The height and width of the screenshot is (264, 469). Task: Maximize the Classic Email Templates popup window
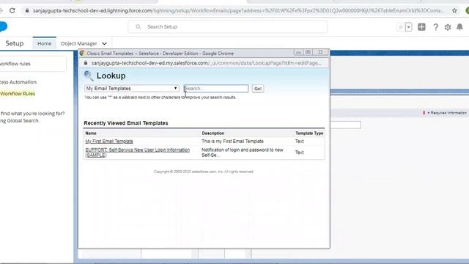(308, 52)
